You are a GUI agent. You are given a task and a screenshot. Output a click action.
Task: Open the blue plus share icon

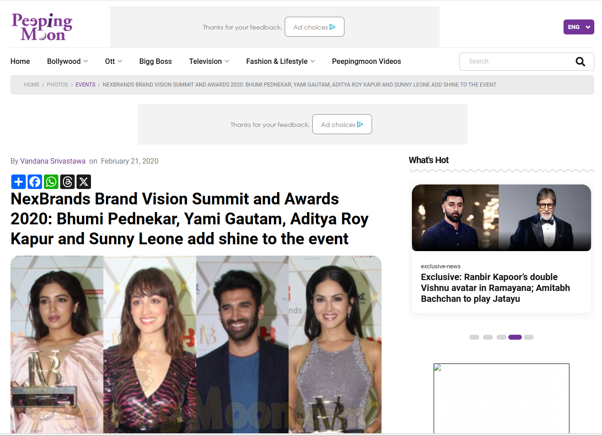19,182
